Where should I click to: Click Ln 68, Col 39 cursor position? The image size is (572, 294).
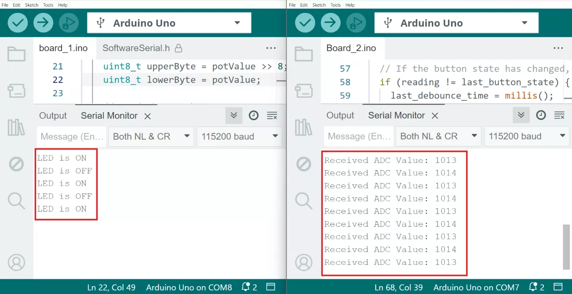pyautogui.click(x=399, y=287)
